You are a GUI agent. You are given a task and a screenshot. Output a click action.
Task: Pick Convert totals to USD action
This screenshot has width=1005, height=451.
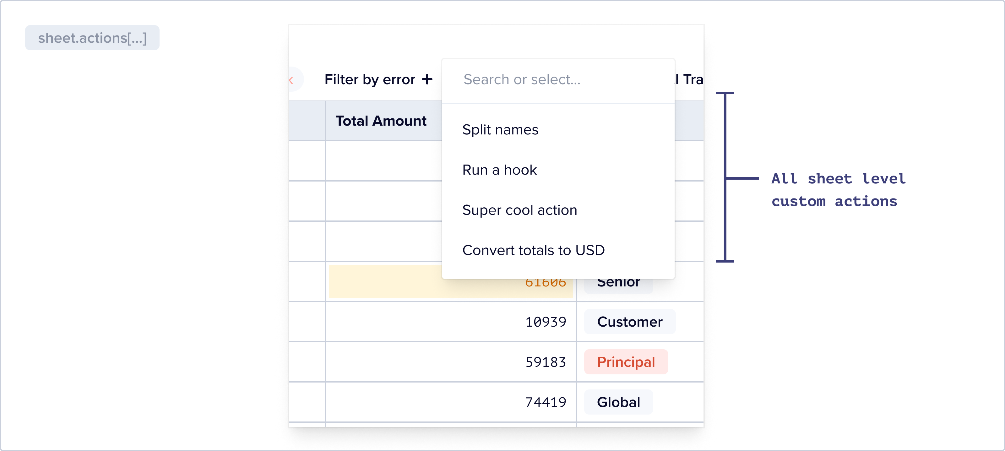tap(533, 250)
